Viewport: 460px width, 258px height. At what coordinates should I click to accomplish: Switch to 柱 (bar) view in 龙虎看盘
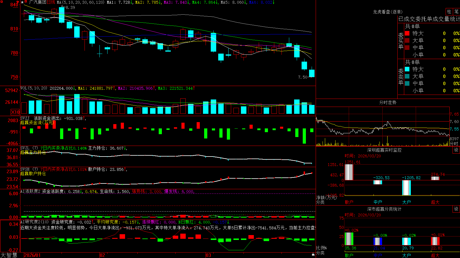[449, 11]
